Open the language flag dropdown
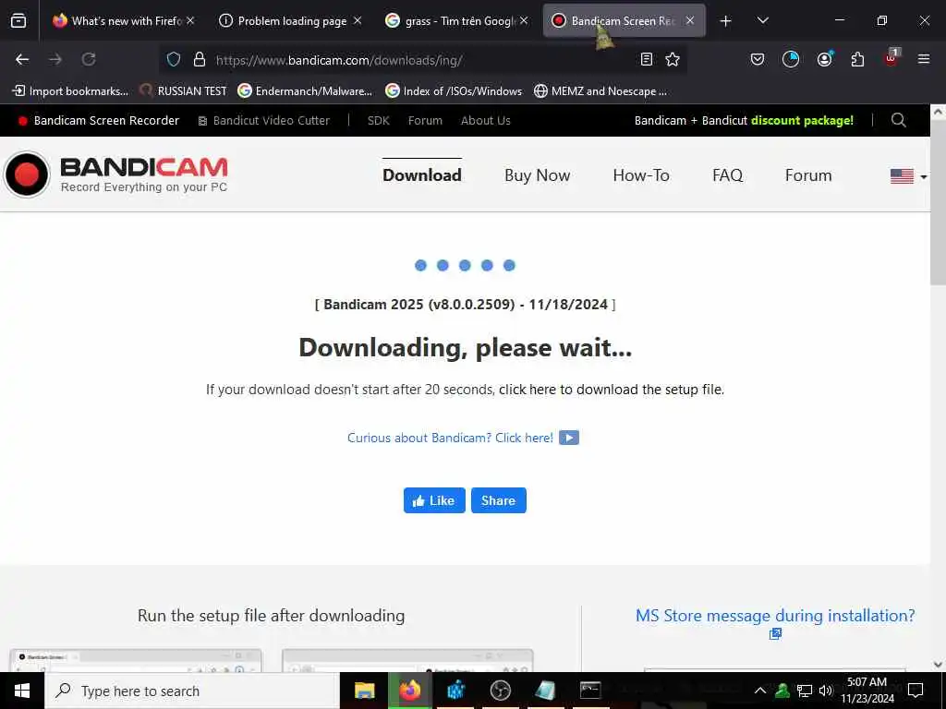This screenshot has width=946, height=709. [x=908, y=176]
